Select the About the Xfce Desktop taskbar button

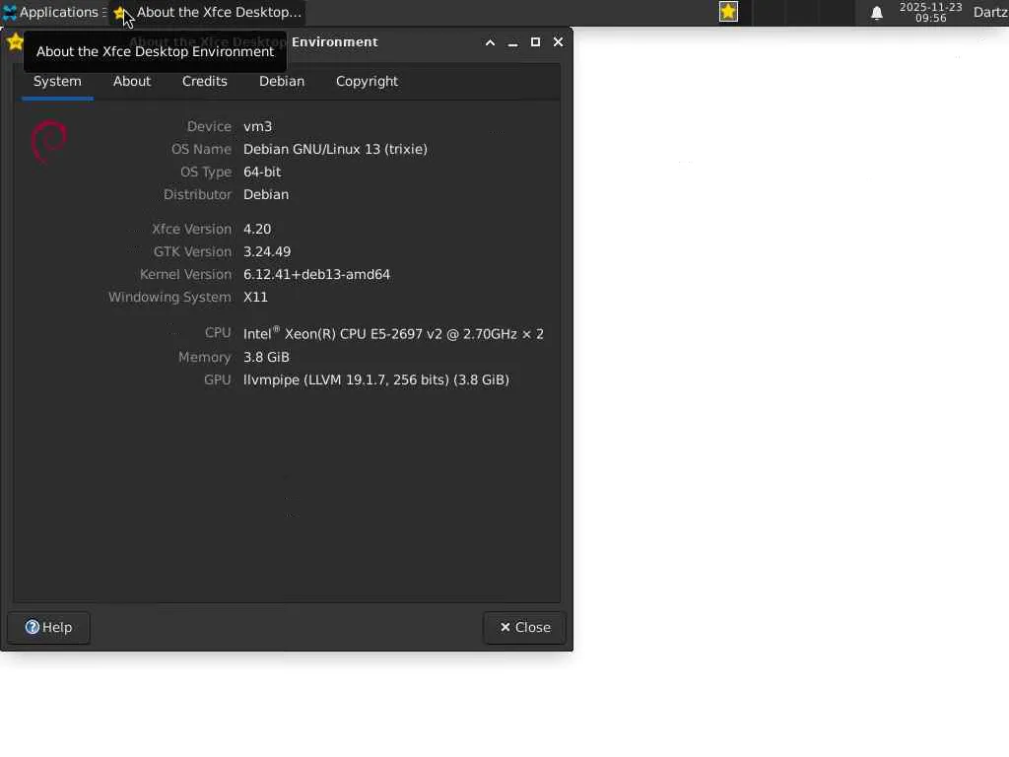pyautogui.click(x=207, y=12)
